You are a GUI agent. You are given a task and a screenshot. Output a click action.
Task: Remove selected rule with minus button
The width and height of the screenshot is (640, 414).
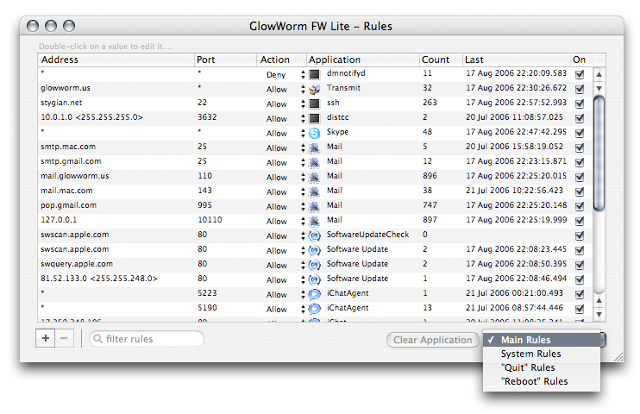click(x=64, y=338)
